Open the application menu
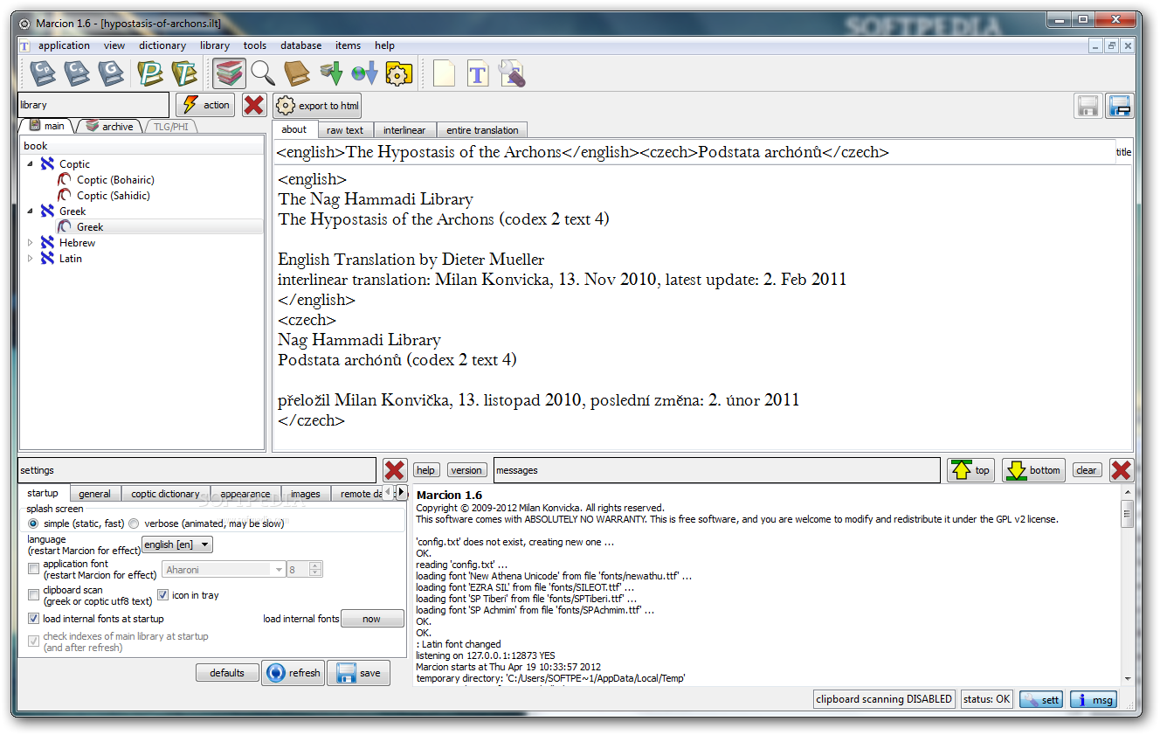Screen dimensions: 1160x735 (64, 45)
